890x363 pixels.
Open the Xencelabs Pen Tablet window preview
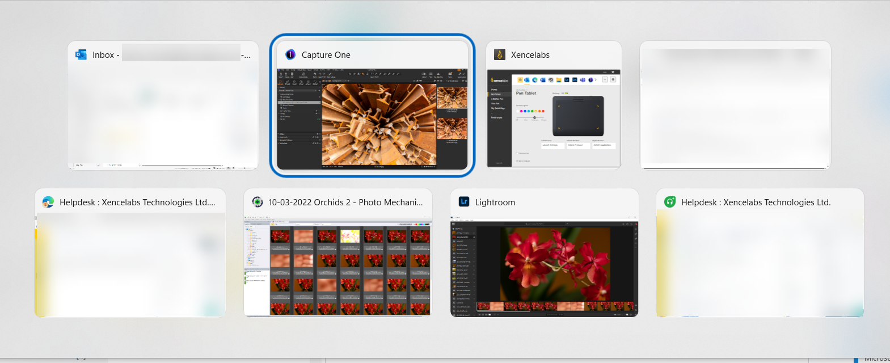click(x=554, y=119)
